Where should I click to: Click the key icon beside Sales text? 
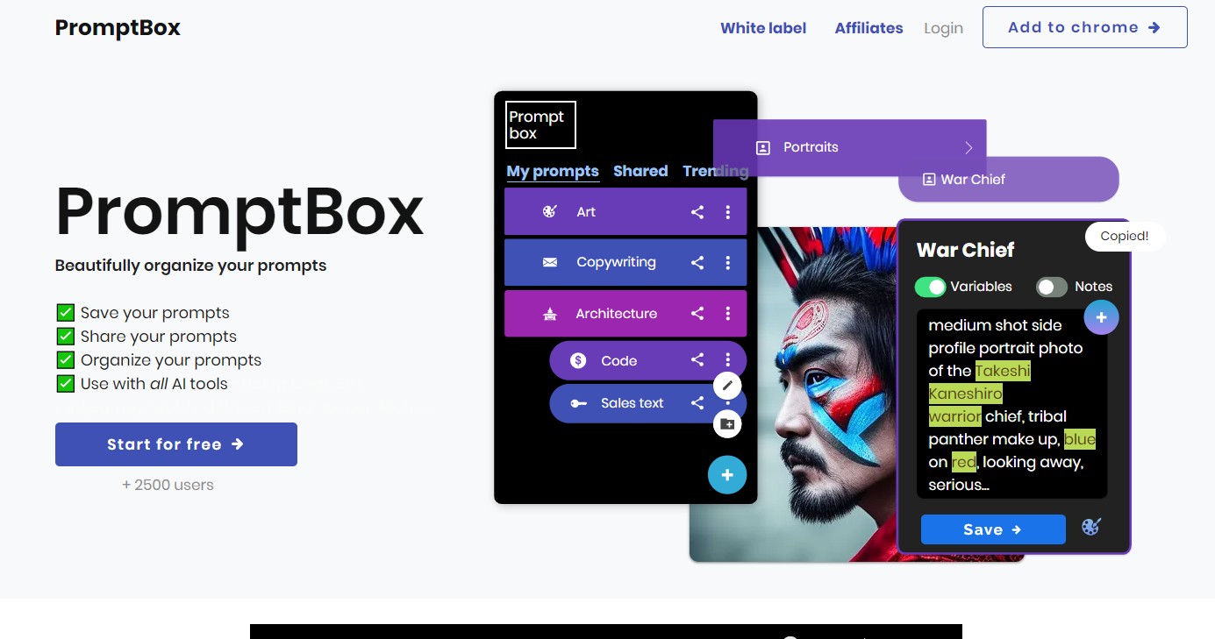tap(578, 403)
